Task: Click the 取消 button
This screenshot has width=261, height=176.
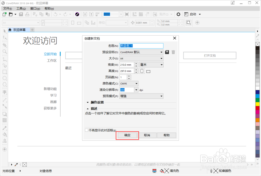Action: (x=147, y=135)
